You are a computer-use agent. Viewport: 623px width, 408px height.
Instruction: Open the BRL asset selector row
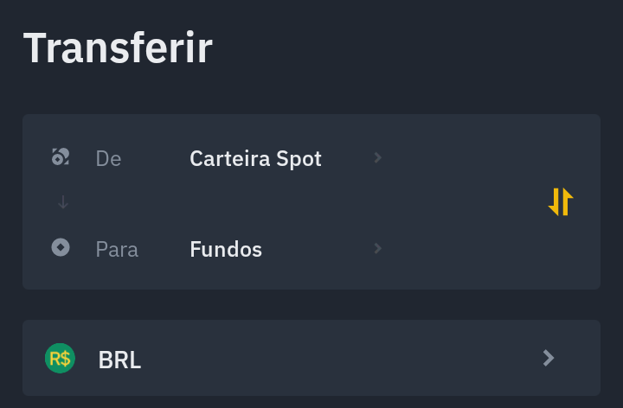tap(311, 358)
